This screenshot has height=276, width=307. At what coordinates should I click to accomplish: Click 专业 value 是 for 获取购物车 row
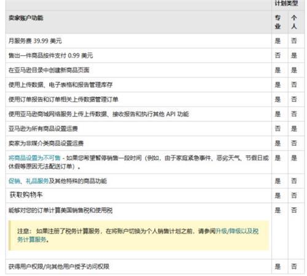click(x=278, y=196)
